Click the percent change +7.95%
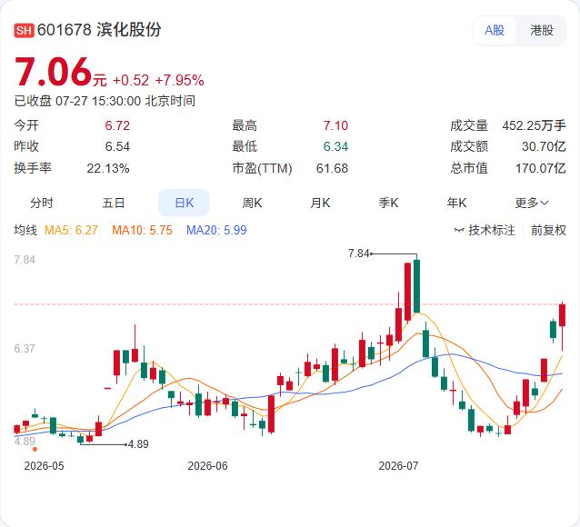The height and width of the screenshot is (527, 580). (179, 80)
